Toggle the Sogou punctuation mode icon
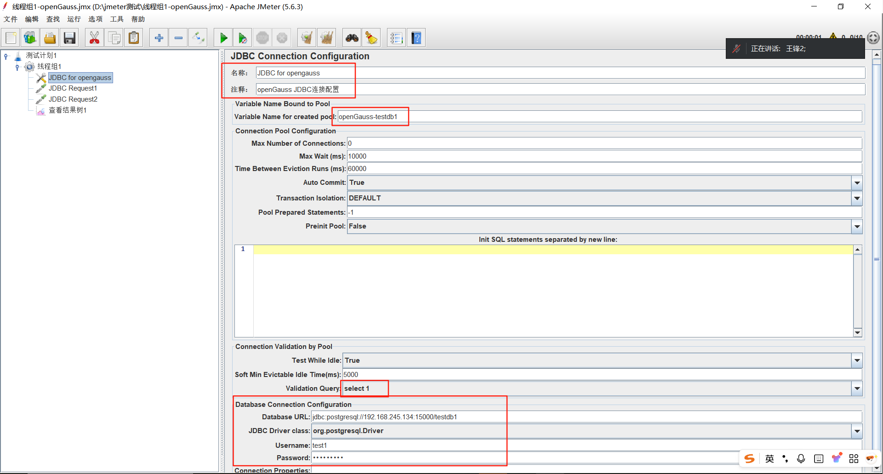883x474 pixels. tap(785, 458)
